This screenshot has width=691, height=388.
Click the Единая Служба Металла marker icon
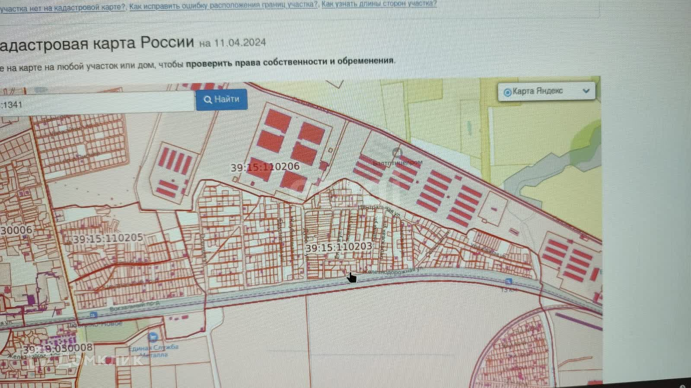pyautogui.click(x=153, y=338)
